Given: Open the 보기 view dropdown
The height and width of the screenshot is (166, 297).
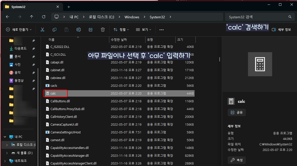Looking at the screenshot, I should click(x=143, y=30).
